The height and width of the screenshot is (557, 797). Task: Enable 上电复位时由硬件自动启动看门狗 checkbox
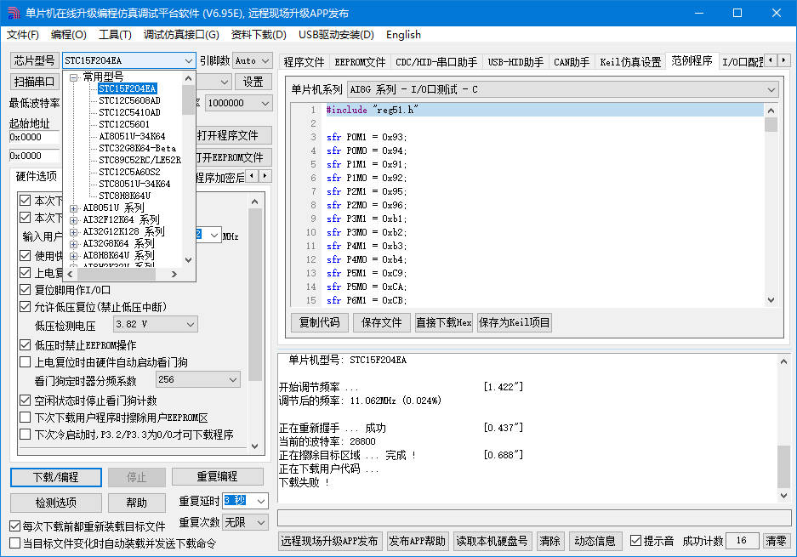(25, 362)
